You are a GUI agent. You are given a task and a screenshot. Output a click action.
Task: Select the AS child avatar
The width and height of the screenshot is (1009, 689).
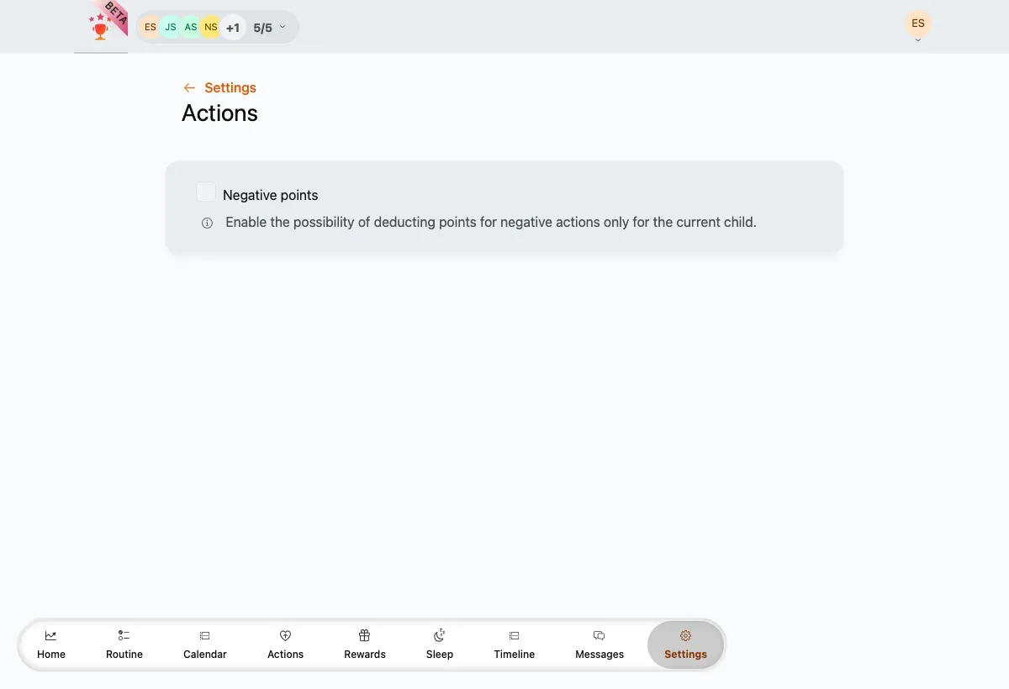191,27
